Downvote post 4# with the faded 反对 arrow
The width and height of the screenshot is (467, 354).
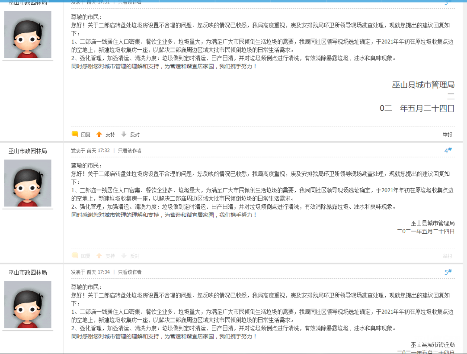click(124, 256)
